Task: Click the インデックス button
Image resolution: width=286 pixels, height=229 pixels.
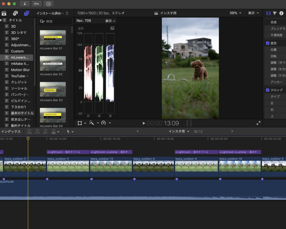Action: click(11, 131)
